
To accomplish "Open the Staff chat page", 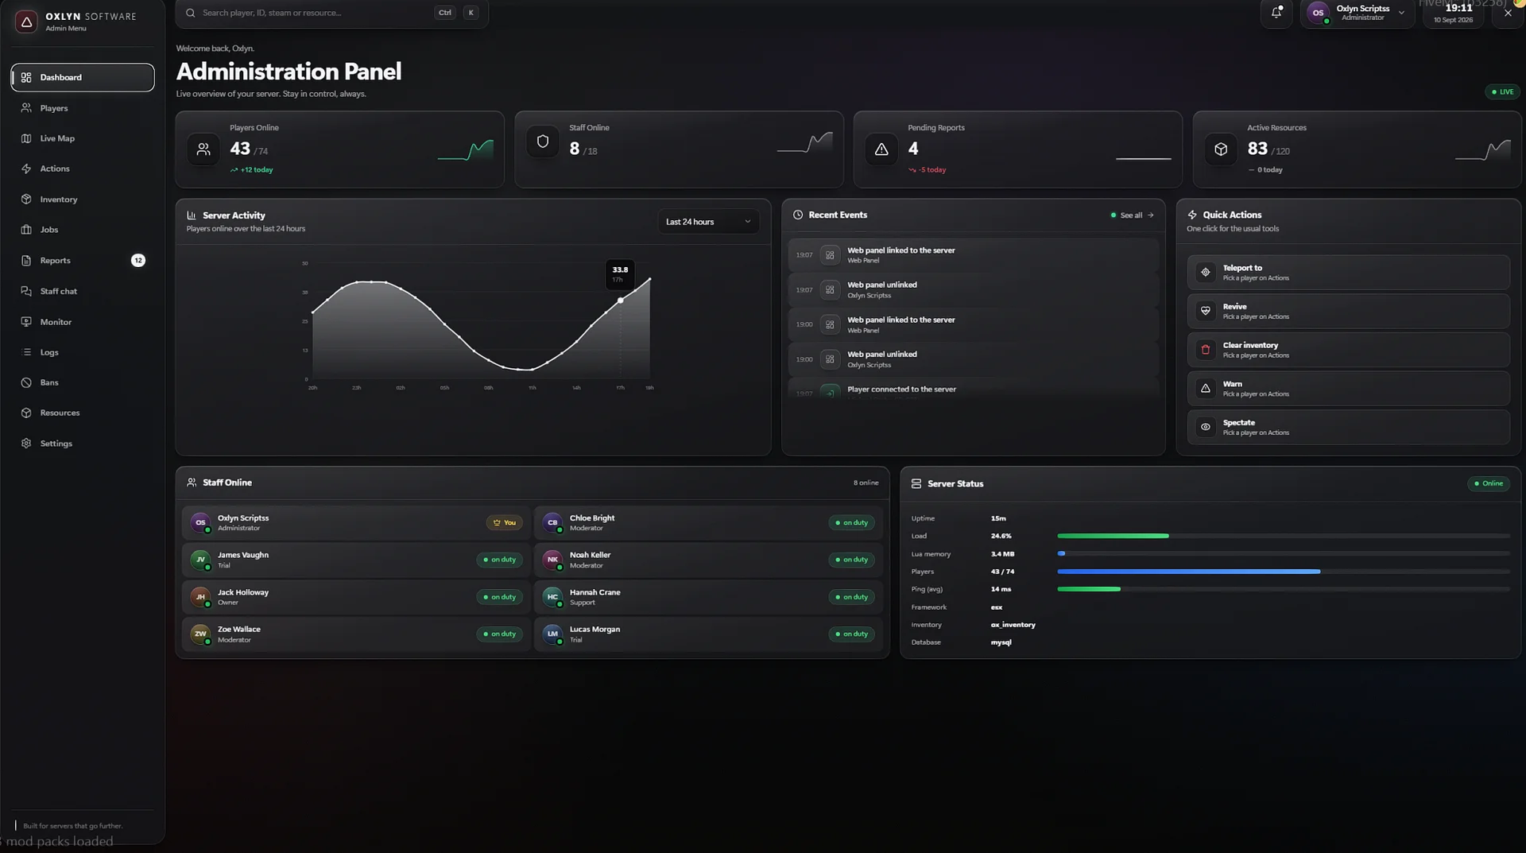I will click(83, 291).
